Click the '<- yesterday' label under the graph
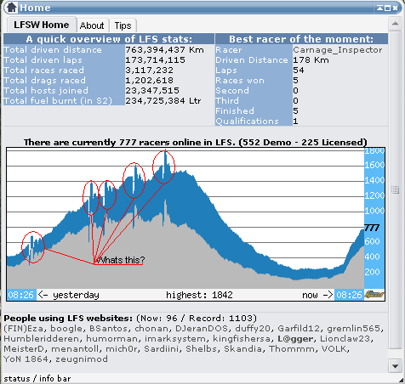This screenshot has width=405, height=384. 69,295
